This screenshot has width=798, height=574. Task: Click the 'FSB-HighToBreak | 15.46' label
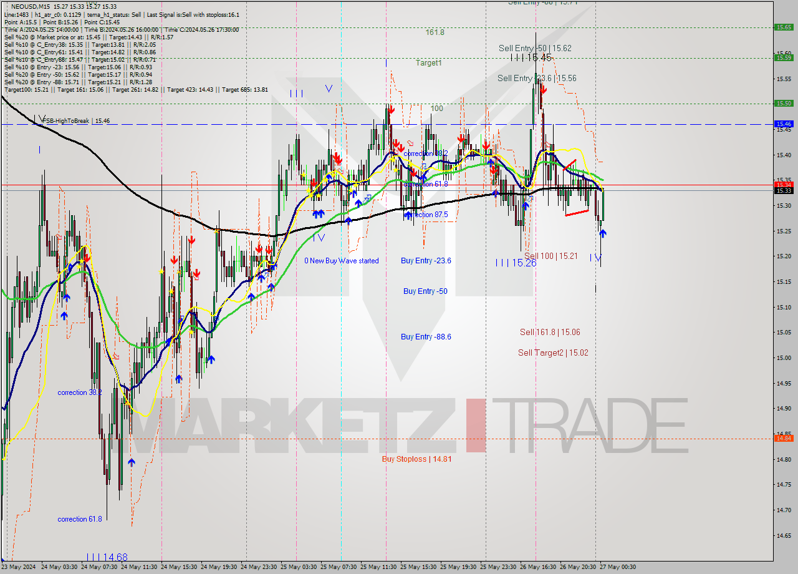click(x=76, y=121)
